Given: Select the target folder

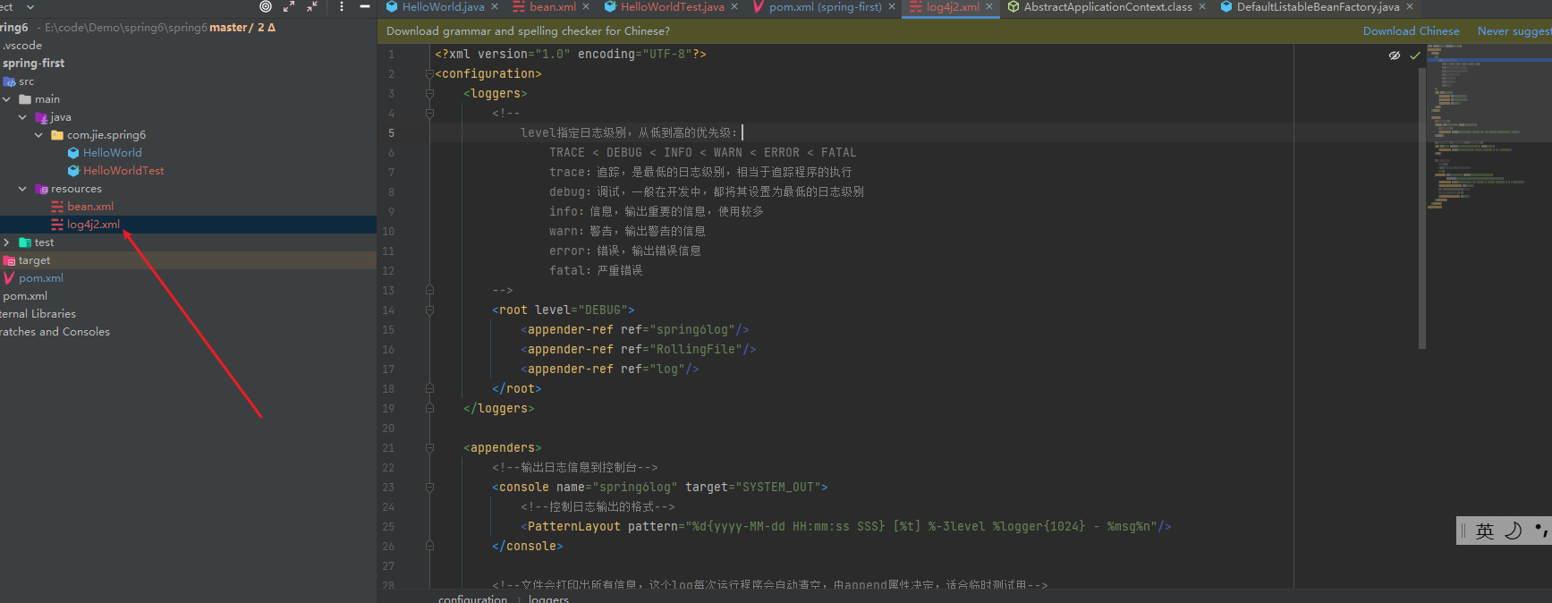Looking at the screenshot, I should click(x=34, y=260).
